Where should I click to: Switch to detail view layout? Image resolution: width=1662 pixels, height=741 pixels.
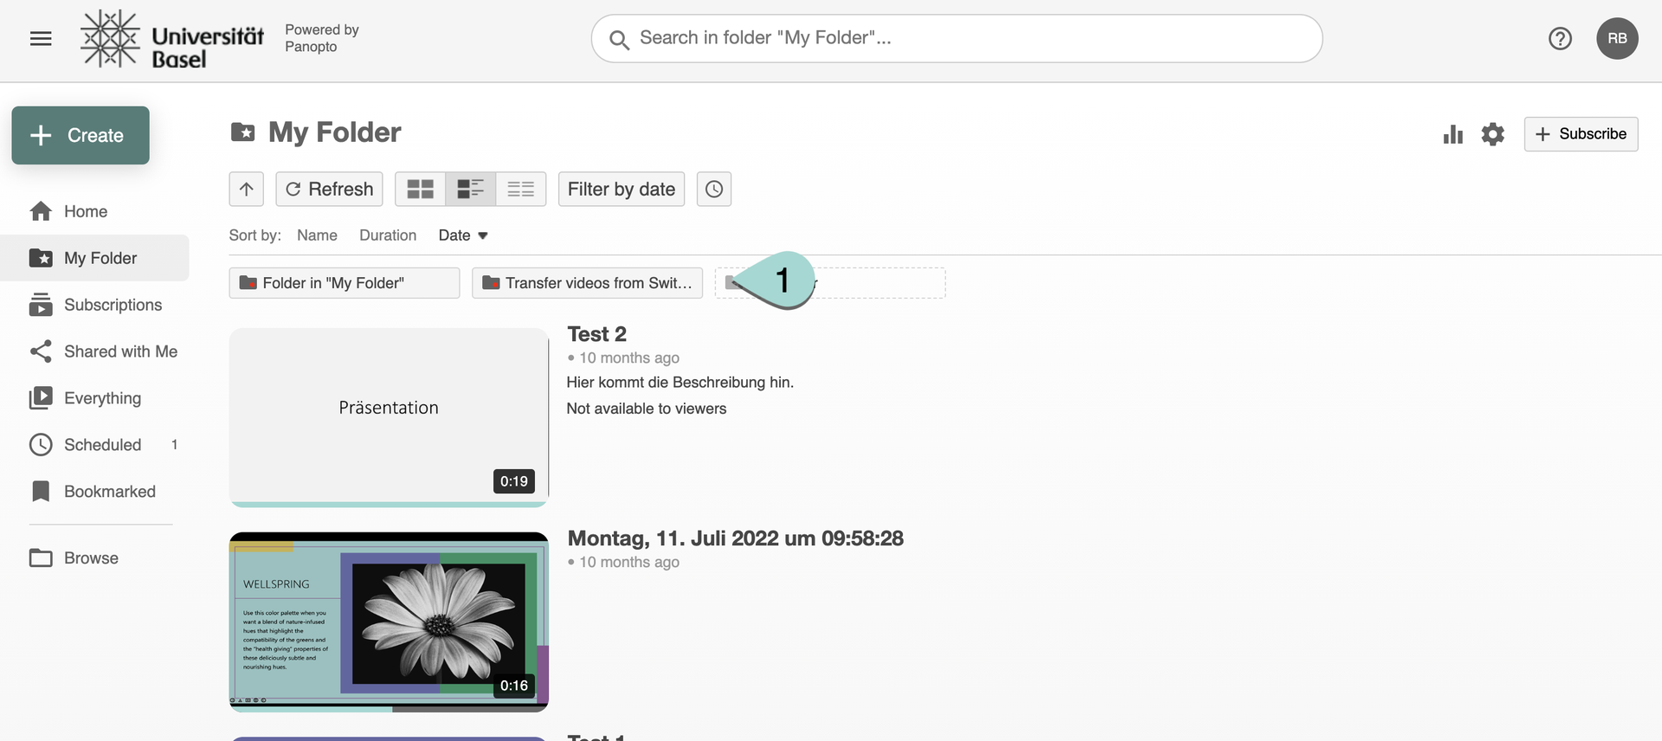[470, 189]
